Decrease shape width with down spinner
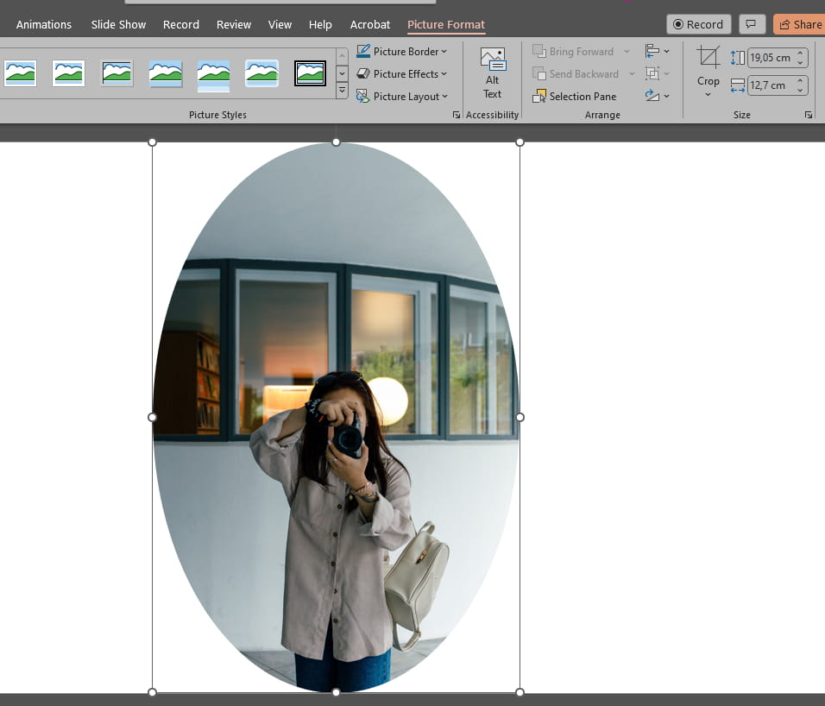The width and height of the screenshot is (825, 706). pyautogui.click(x=800, y=90)
